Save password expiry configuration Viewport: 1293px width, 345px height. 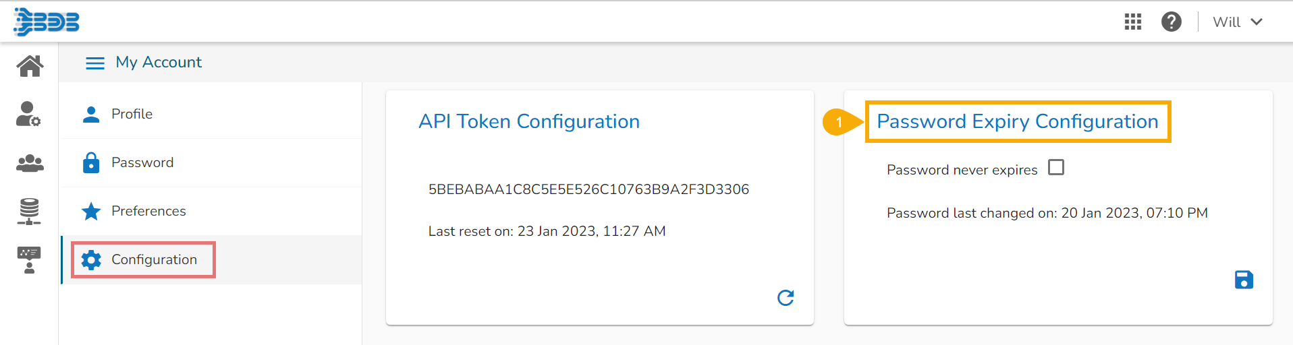pos(1243,280)
